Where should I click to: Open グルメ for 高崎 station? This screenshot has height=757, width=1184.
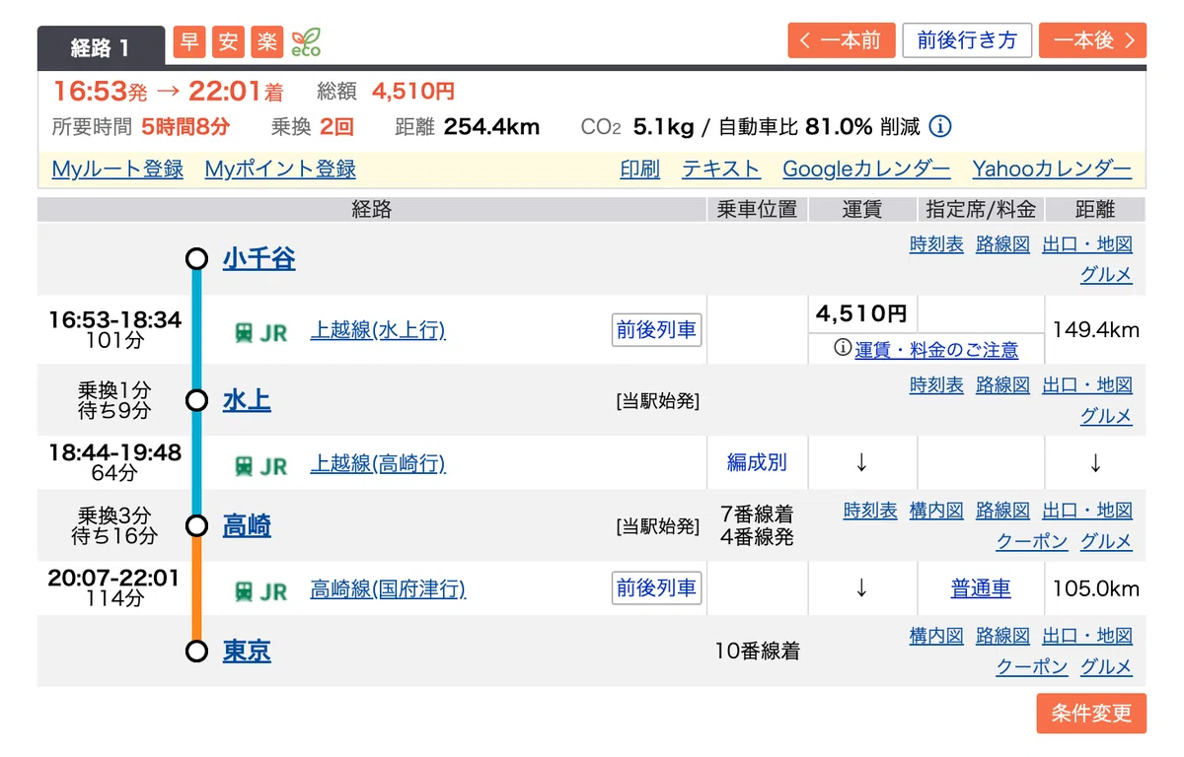[1106, 541]
